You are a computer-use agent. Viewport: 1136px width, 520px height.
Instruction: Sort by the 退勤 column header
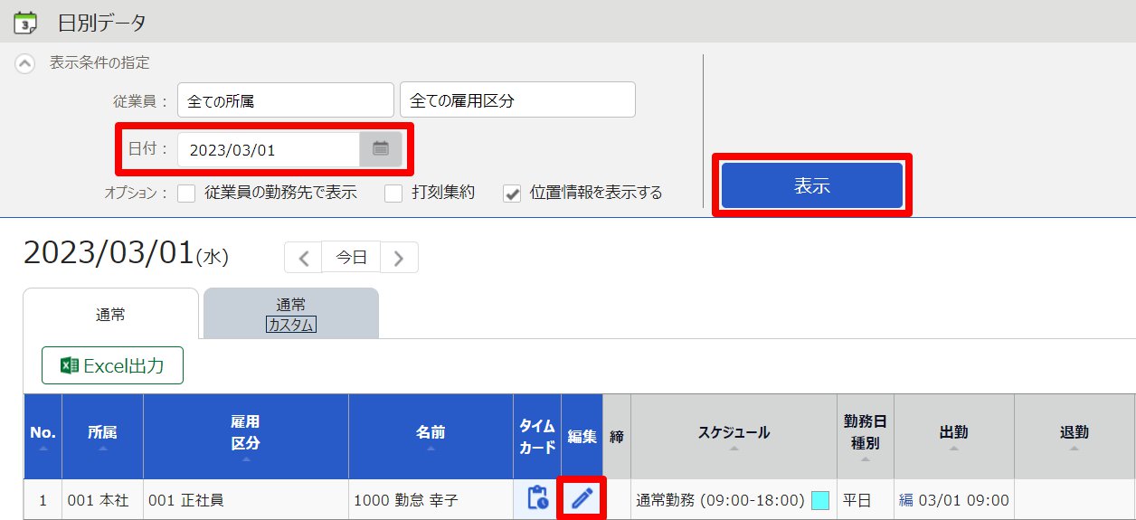[x=1074, y=437]
